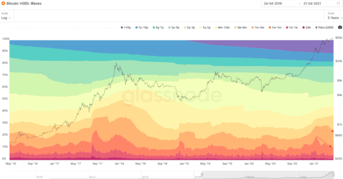Edit the end date 21-04-2021 field
Screen dimensions: 343x179
tap(312, 3)
